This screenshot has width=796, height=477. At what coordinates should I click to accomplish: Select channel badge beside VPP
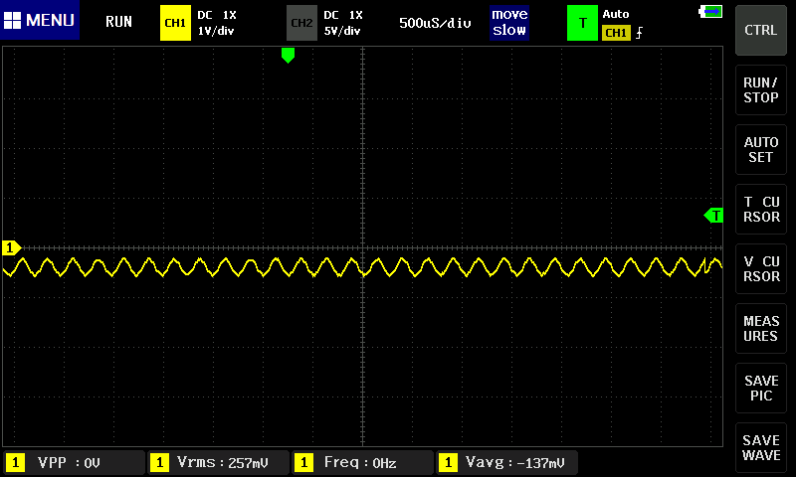15,463
